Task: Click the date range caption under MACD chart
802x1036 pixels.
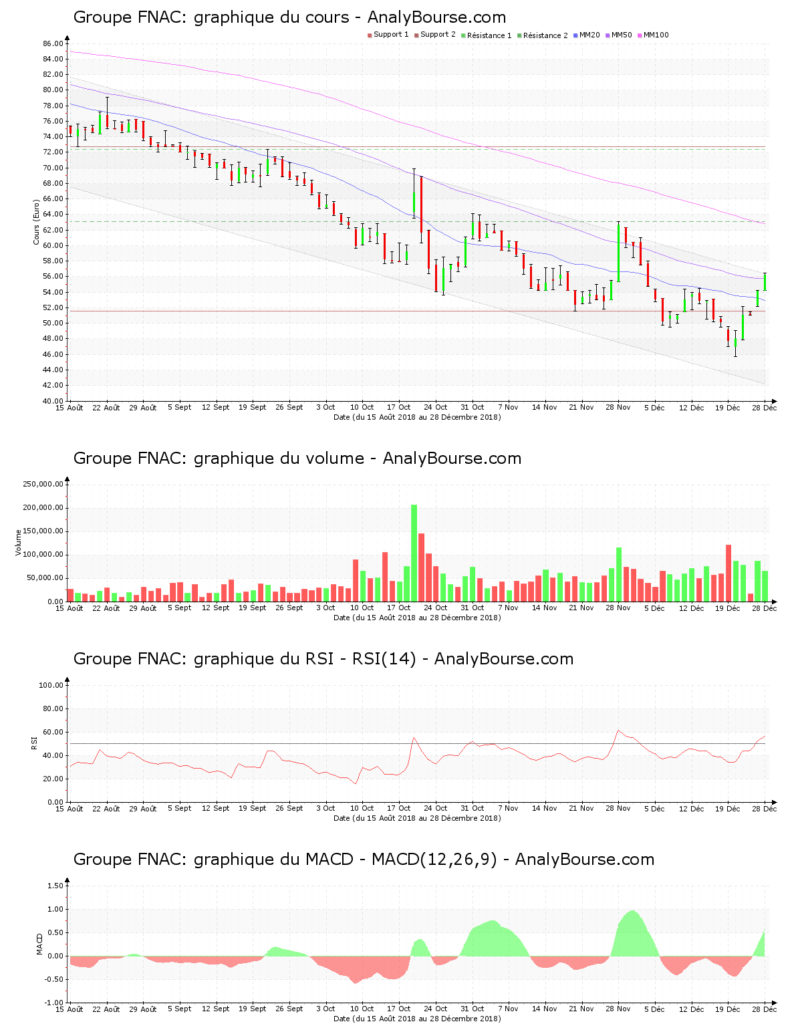Action: [417, 1019]
